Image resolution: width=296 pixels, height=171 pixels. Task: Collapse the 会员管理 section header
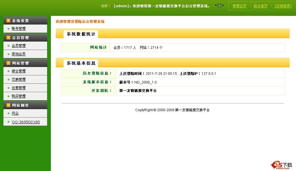click(x=25, y=38)
